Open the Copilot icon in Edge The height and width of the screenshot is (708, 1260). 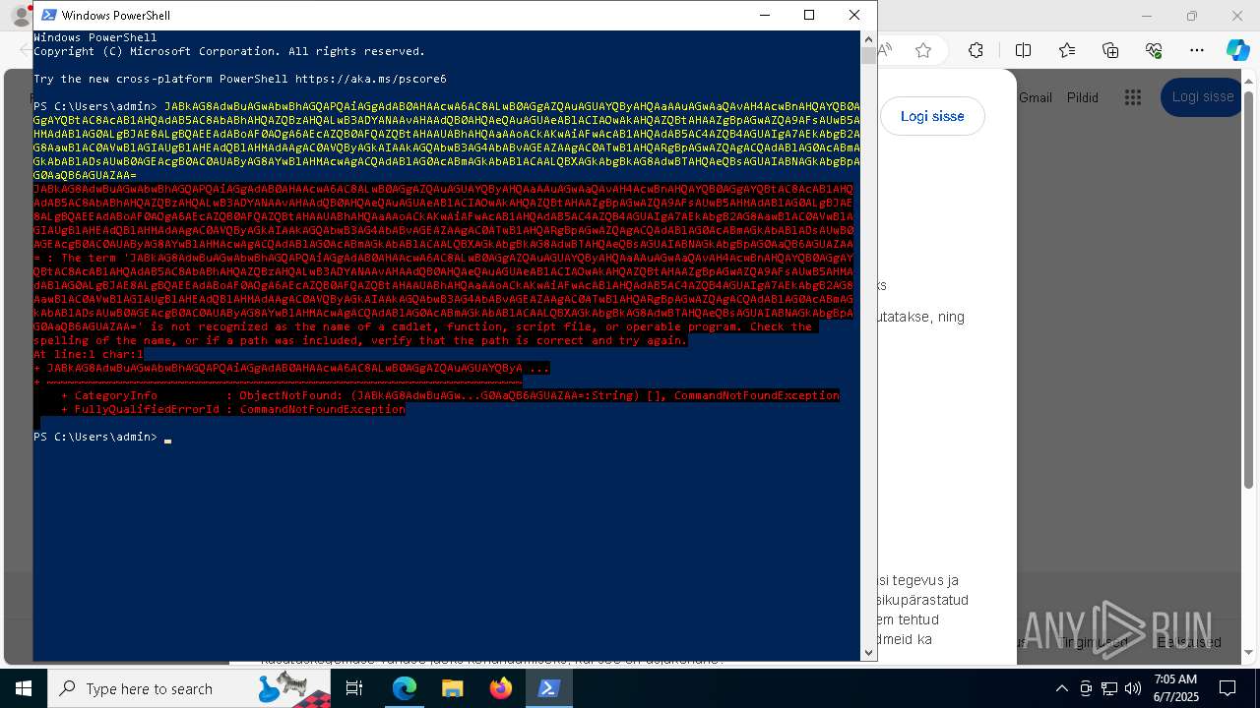[1237, 50]
